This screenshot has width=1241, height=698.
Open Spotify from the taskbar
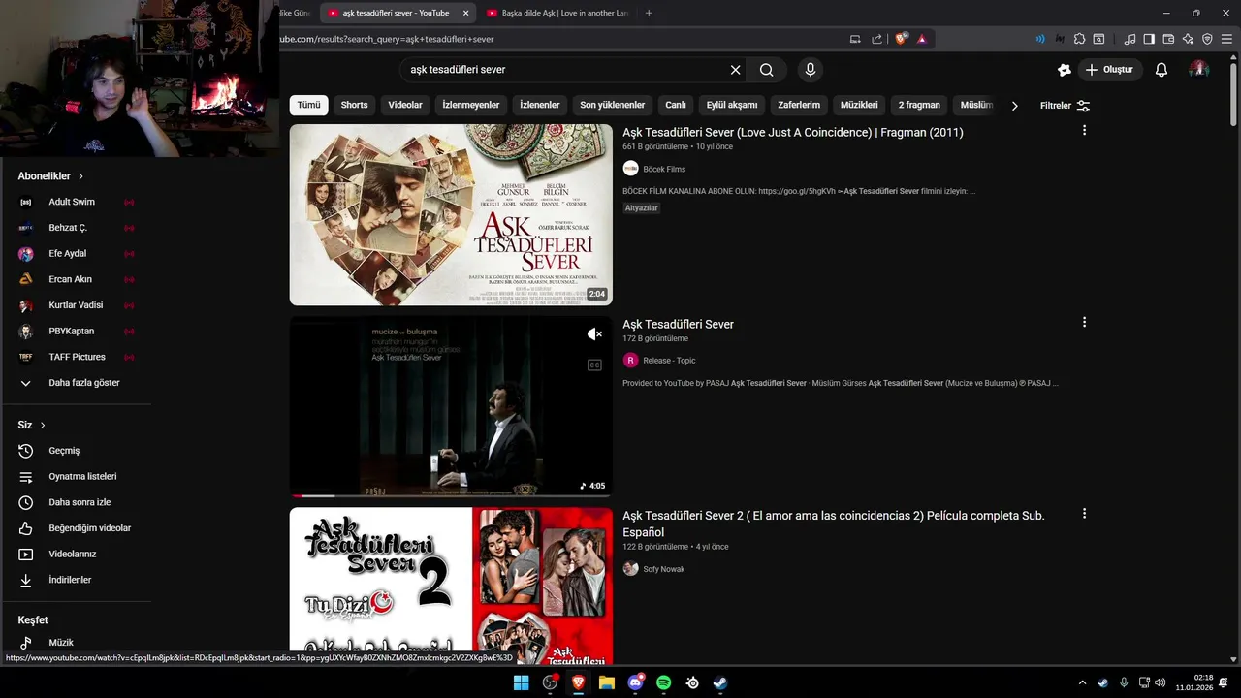point(663,682)
